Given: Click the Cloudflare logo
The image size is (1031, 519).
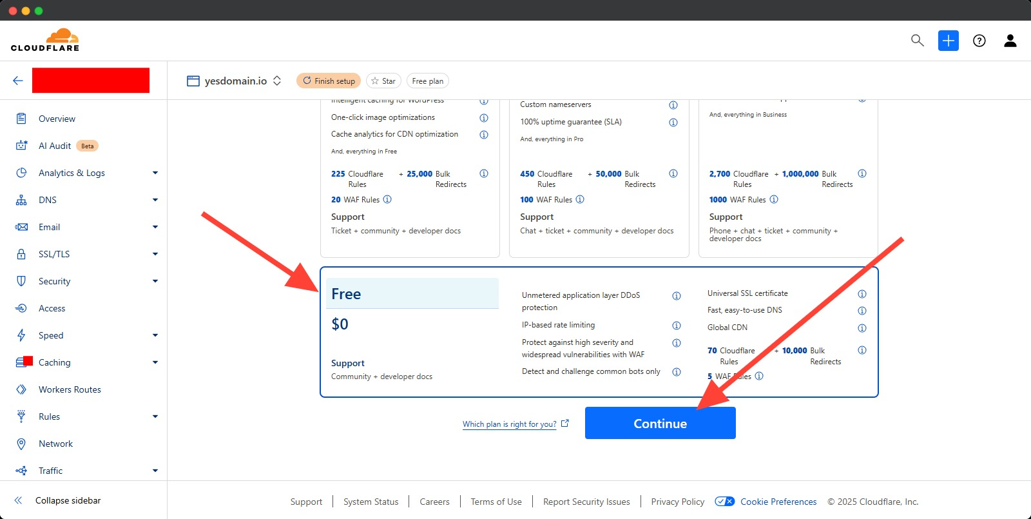Looking at the screenshot, I should (45, 40).
